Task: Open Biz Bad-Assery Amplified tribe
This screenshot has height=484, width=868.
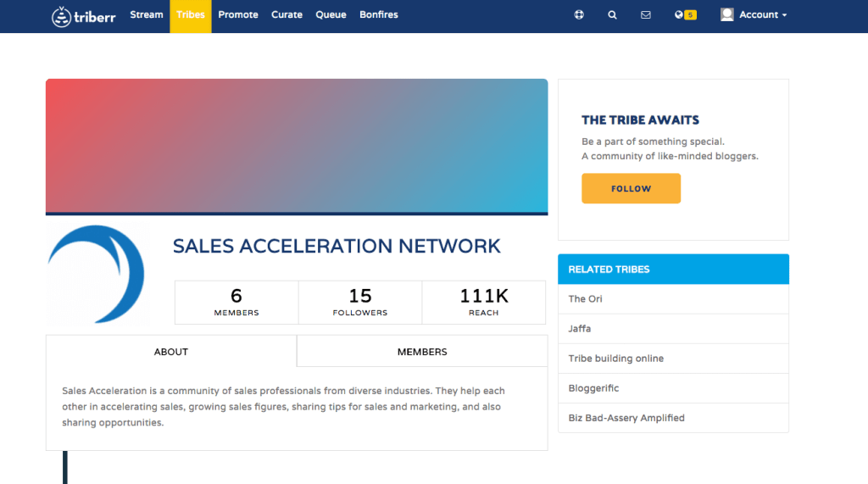Action: [x=626, y=418]
